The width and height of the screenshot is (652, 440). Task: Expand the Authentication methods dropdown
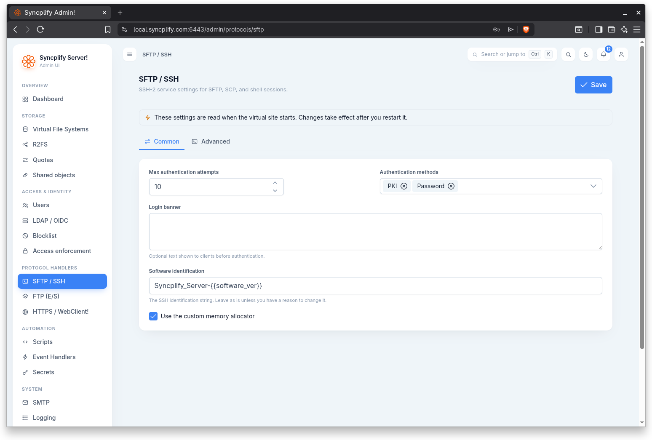tap(593, 186)
